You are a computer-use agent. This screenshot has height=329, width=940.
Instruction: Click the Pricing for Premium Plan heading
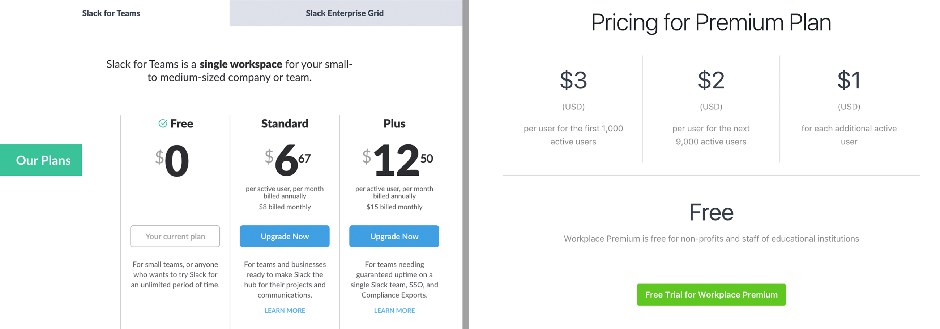tap(711, 23)
